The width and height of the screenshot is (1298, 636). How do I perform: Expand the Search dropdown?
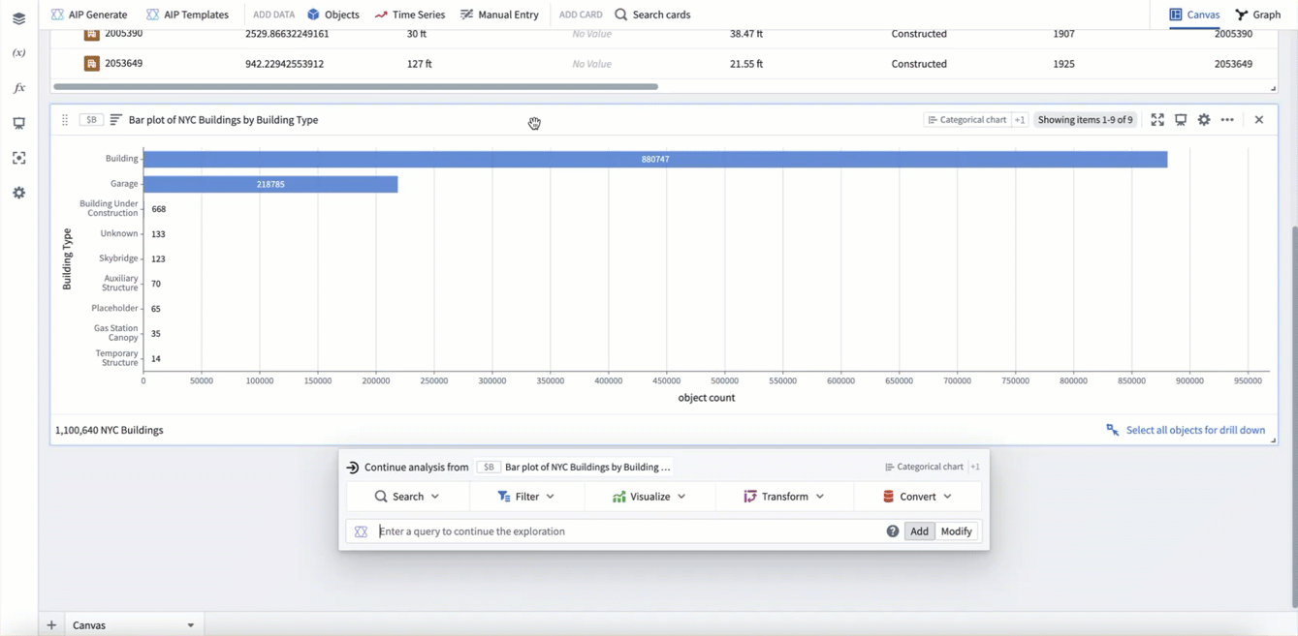[x=407, y=497]
